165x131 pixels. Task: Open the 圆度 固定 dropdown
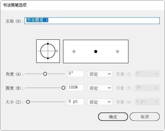[100, 88]
